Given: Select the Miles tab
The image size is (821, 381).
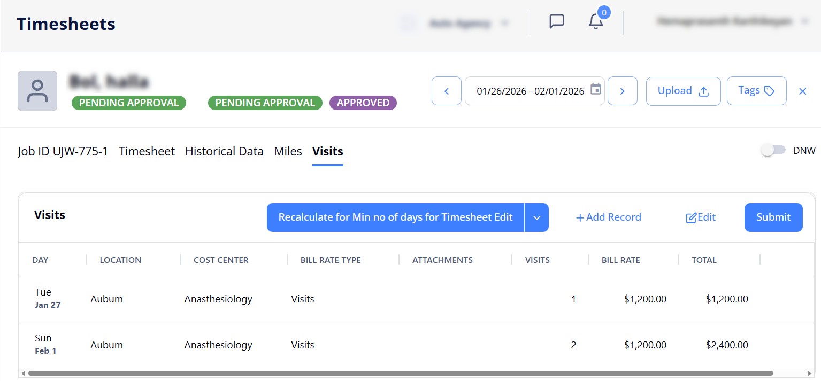Looking at the screenshot, I should click(288, 152).
